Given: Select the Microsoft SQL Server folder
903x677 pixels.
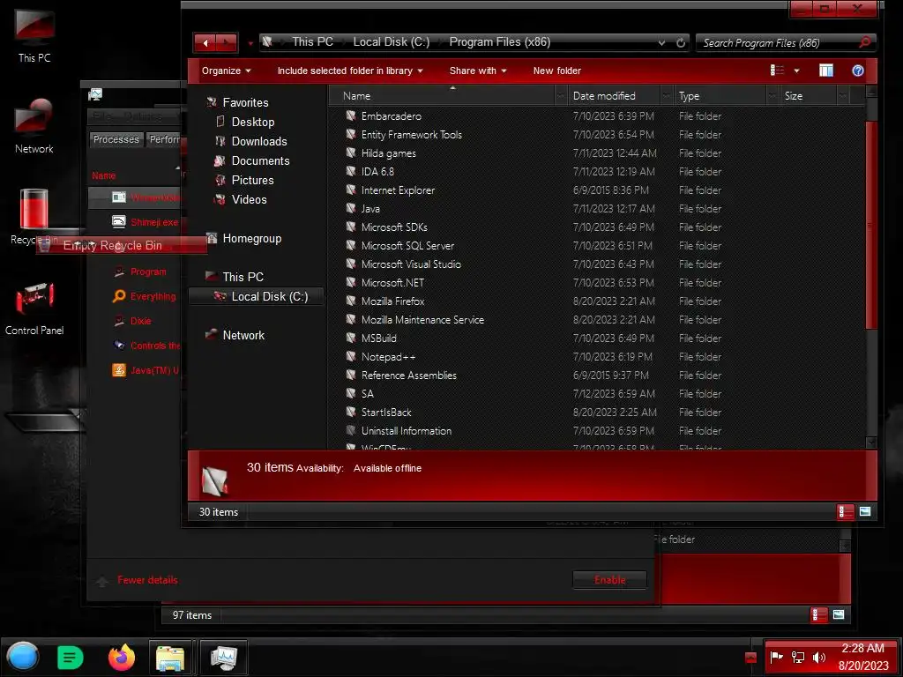Looking at the screenshot, I should coord(407,246).
